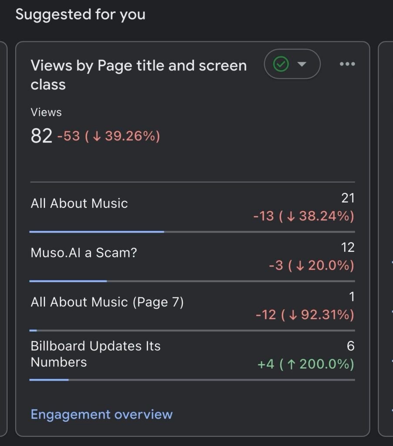Image resolution: width=393 pixels, height=446 pixels.
Task: Click the green checkmark data quality icon
Action: pos(281,64)
